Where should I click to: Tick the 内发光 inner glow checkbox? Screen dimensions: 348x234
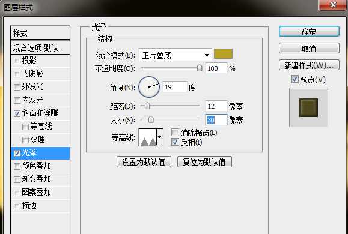tap(17, 100)
